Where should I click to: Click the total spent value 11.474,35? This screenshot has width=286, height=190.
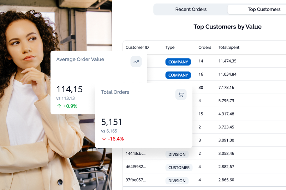click(x=227, y=61)
